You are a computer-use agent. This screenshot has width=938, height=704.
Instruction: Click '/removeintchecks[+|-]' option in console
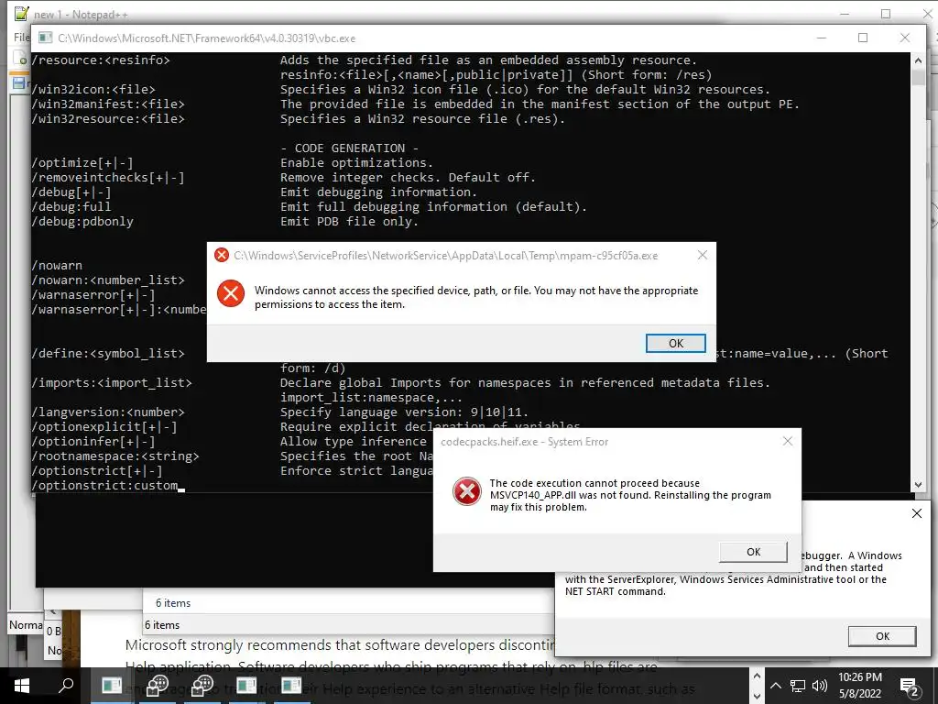(108, 177)
